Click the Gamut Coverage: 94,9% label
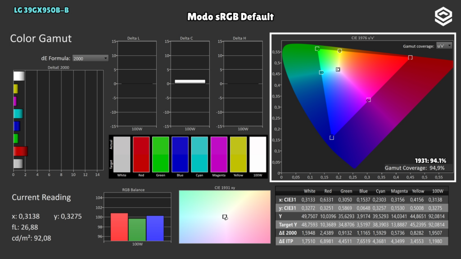This screenshot has width=461, height=259. click(415, 168)
